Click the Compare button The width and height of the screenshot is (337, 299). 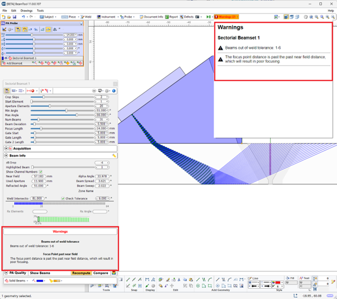(x=100, y=273)
